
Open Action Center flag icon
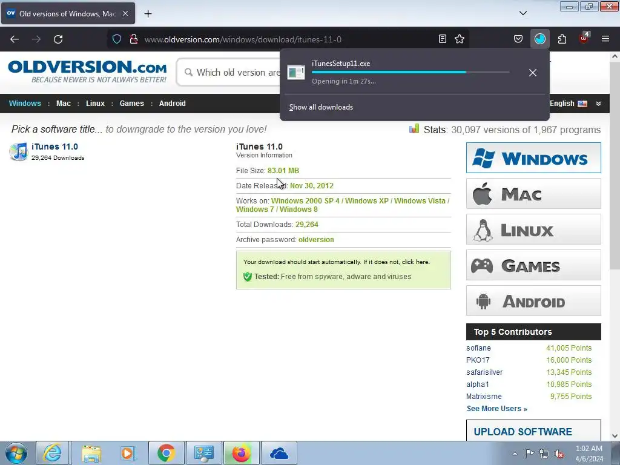point(529,453)
